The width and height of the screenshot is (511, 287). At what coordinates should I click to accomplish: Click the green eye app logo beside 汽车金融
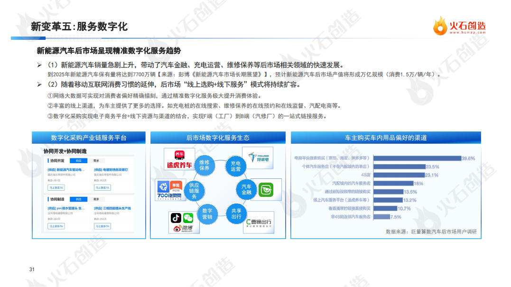pos(266,190)
